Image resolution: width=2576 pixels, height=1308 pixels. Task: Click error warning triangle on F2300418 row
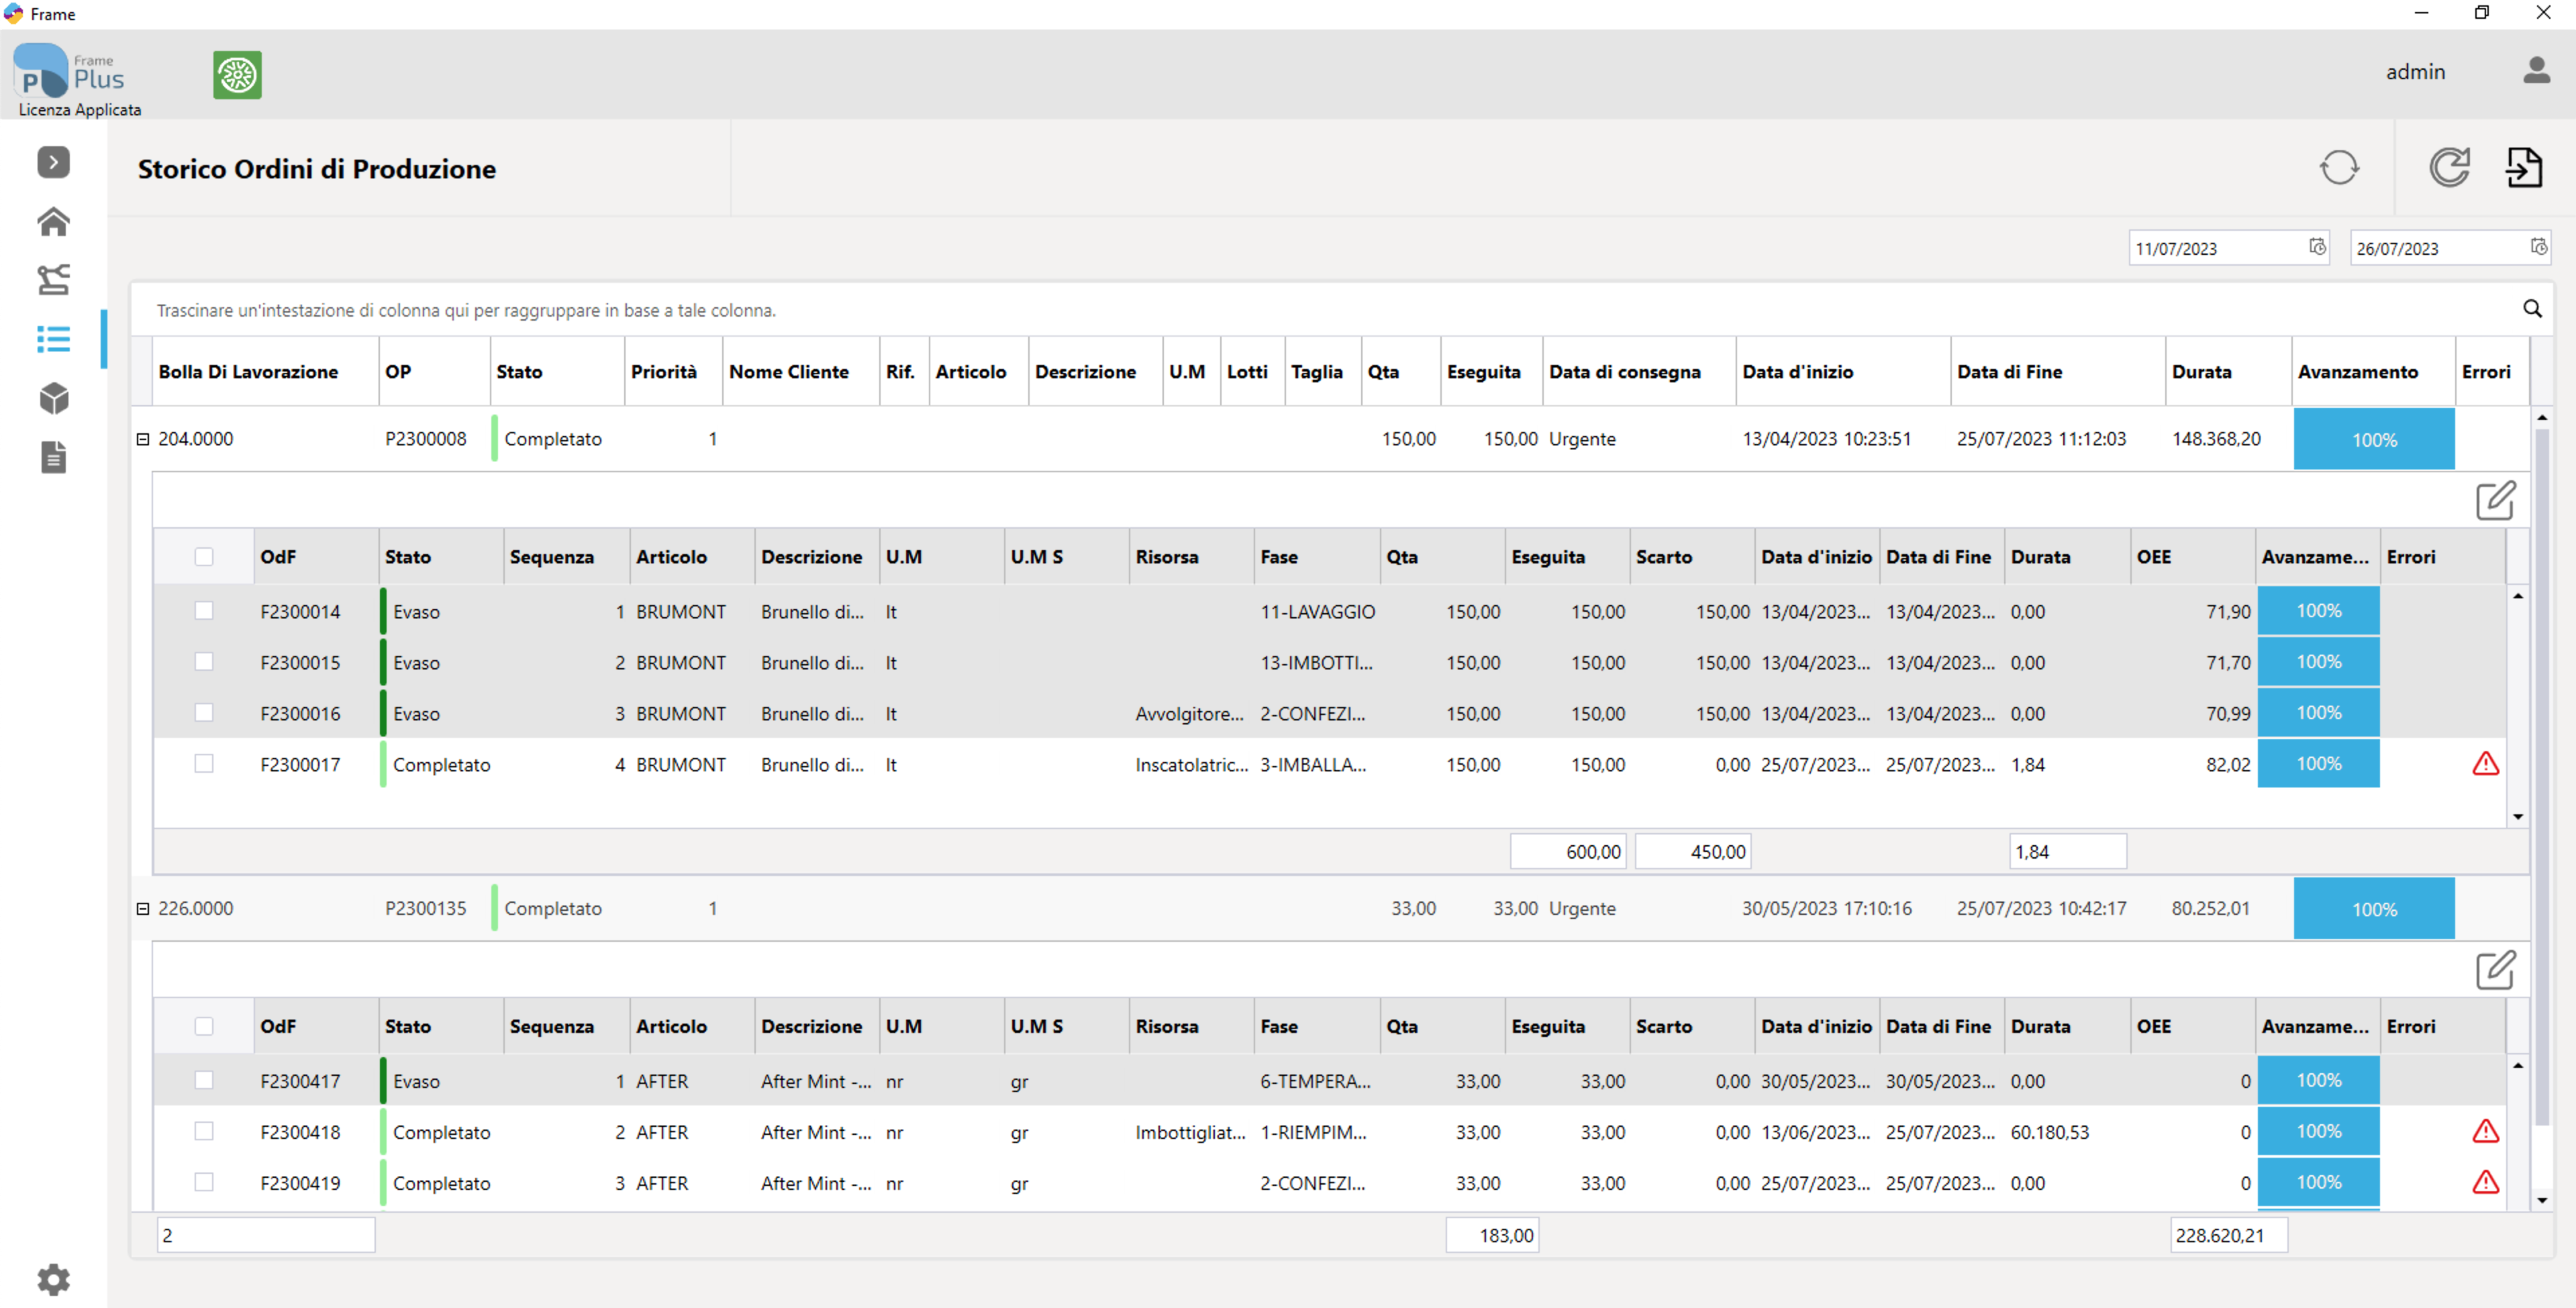pos(2485,1132)
